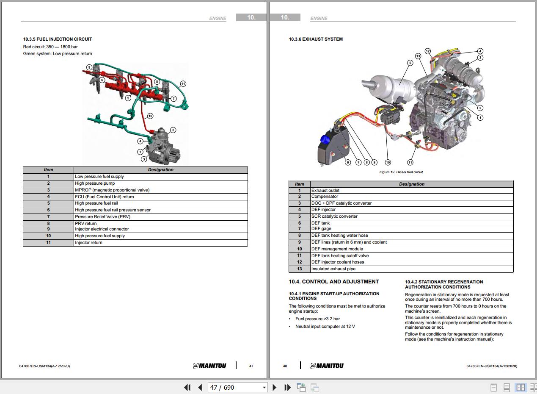
Task: Click 'Figure 19: Diesel fuel circuit' caption
Action: (x=401, y=172)
